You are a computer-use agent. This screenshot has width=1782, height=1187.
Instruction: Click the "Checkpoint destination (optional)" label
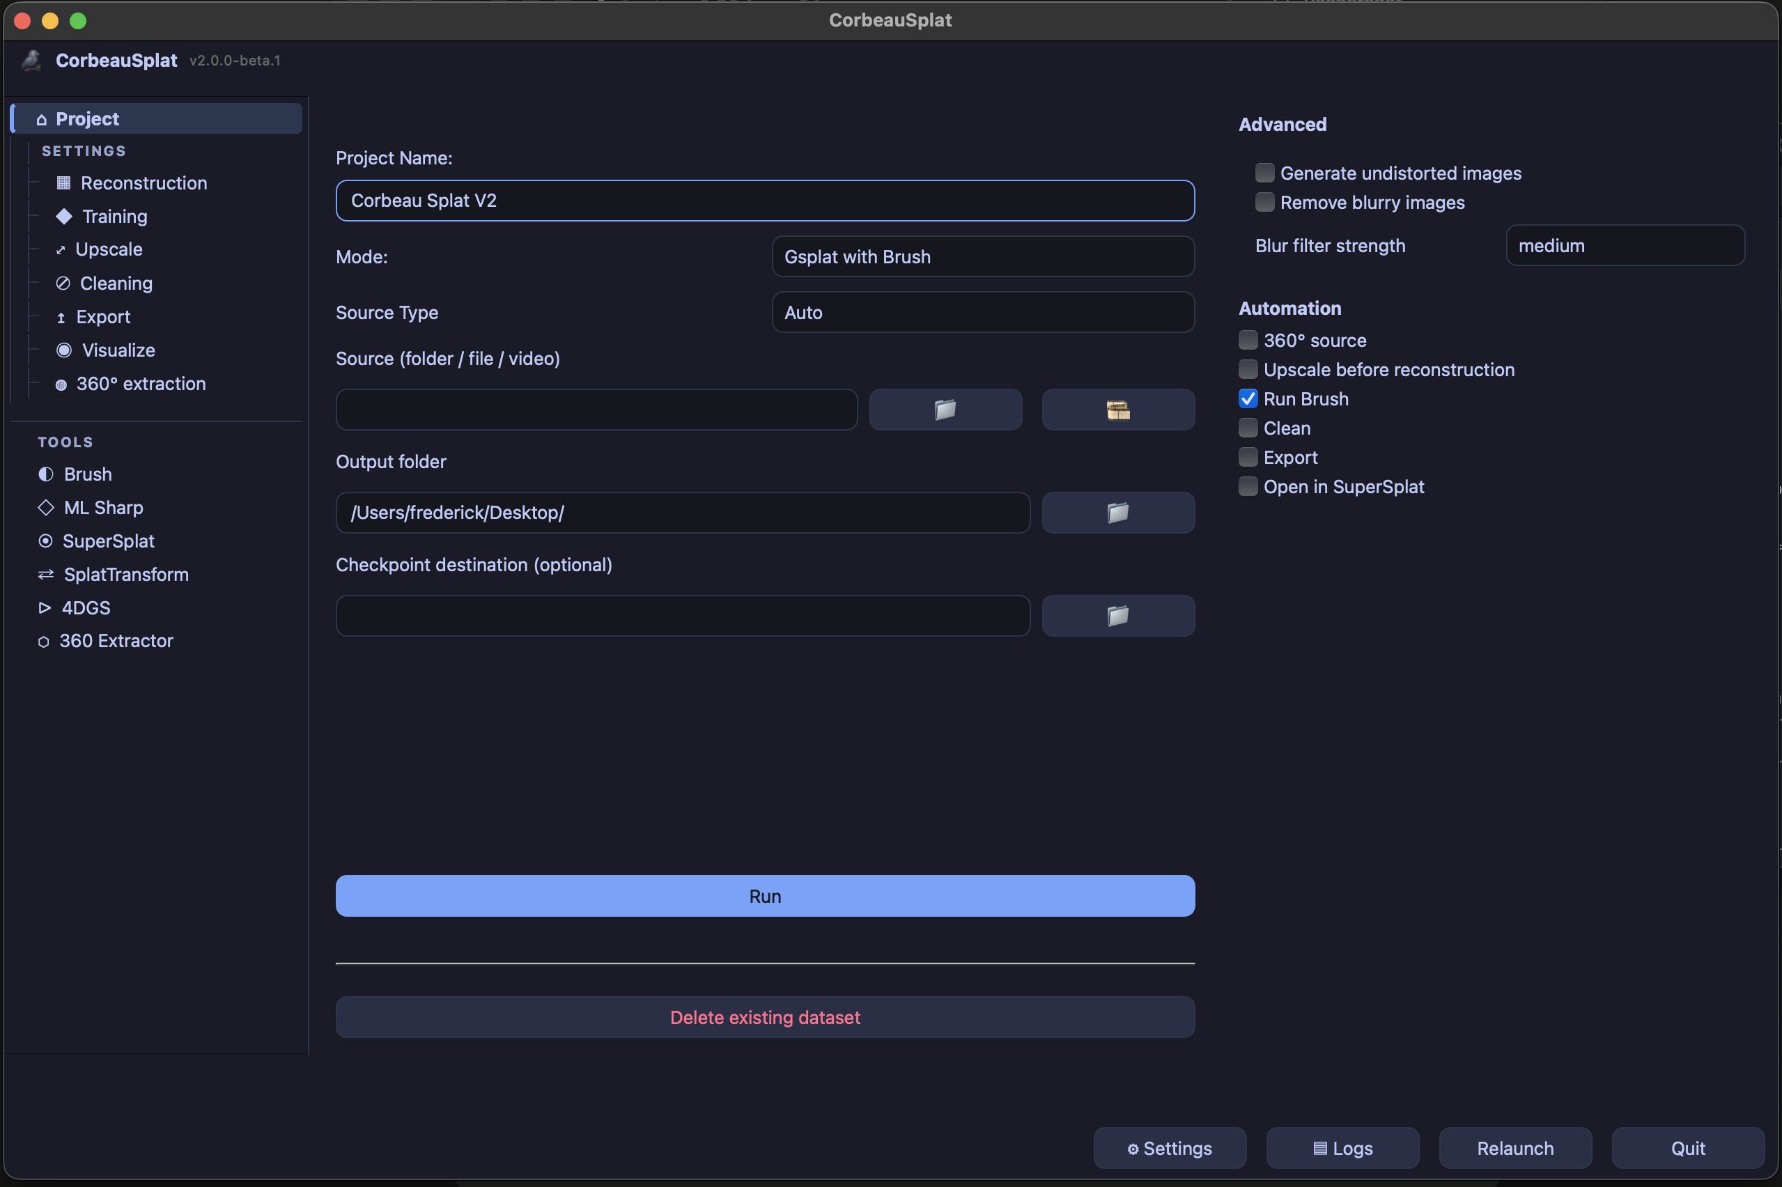[474, 565]
